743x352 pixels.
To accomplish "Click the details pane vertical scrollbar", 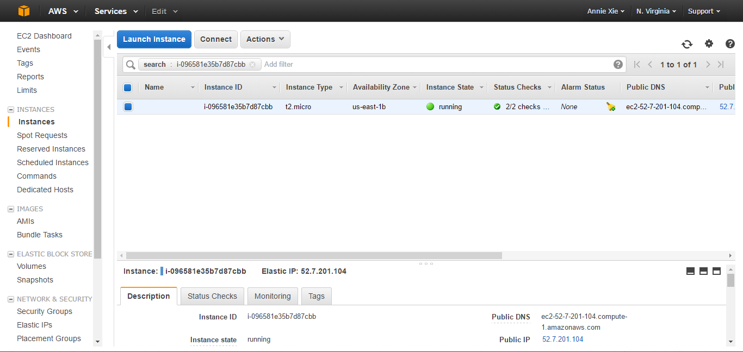I will [731, 280].
